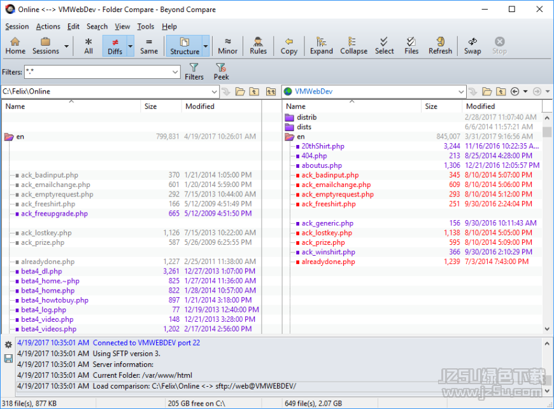
Task: Sort right pane by Size column header
Action: click(x=442, y=106)
